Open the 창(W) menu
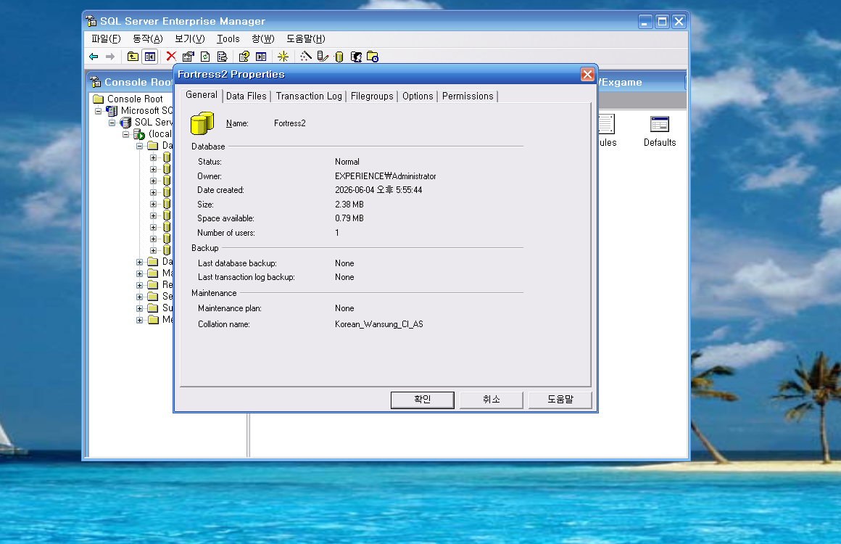 (x=262, y=38)
